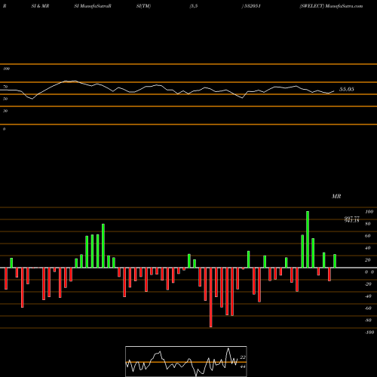Viewport: 377px width, 377px height.
Task: Click the longest red MR histogram bar
Action: [210, 297]
